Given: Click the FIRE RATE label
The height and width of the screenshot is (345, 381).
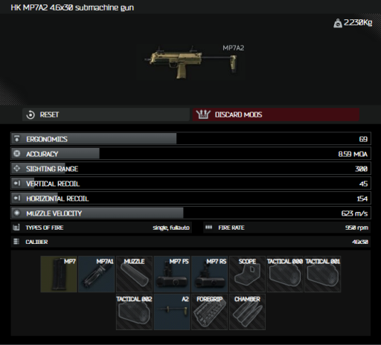Looking at the screenshot, I should point(231,228).
